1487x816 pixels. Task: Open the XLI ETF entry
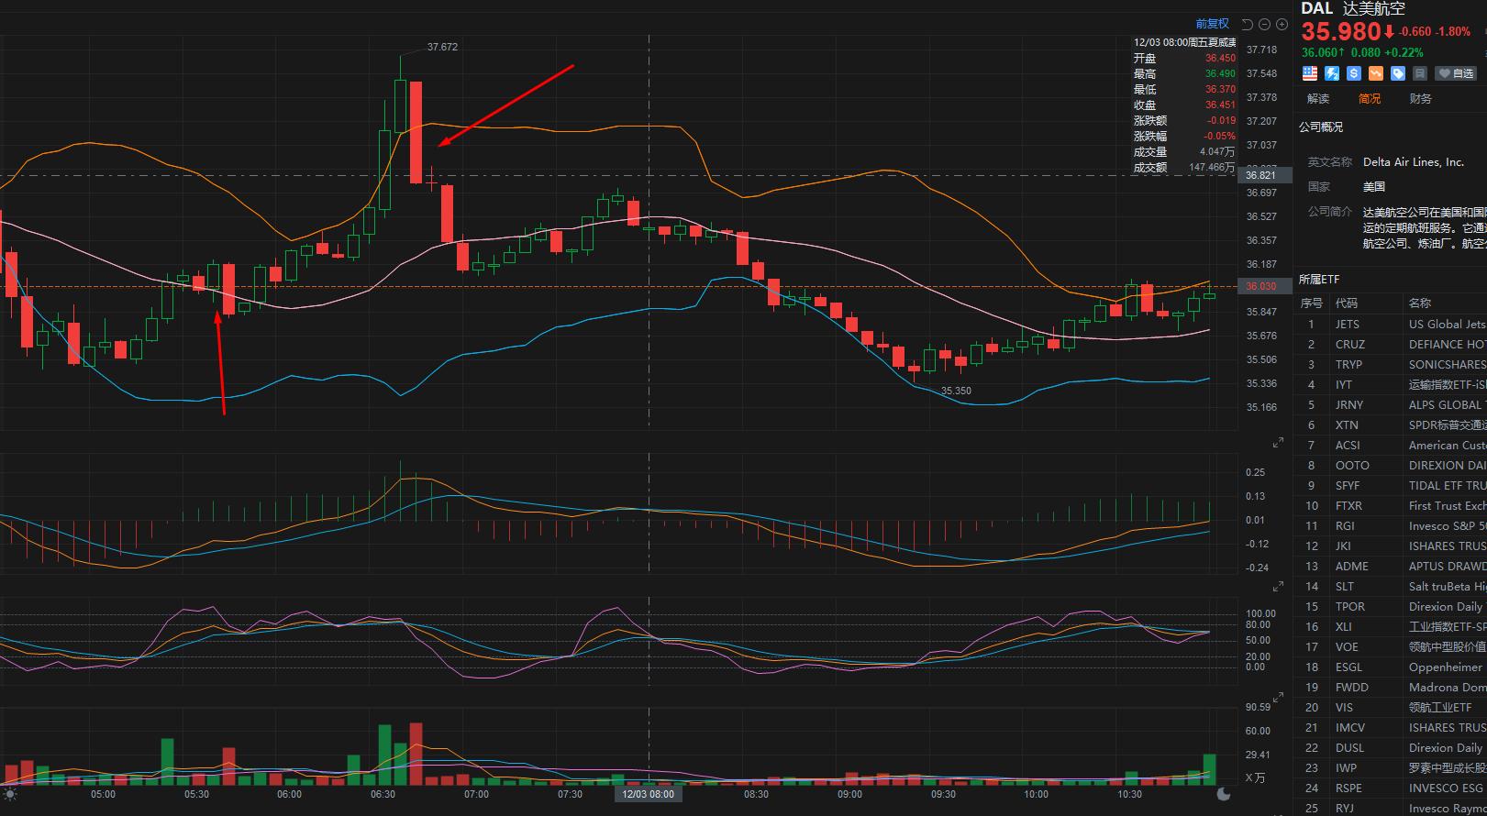tap(1391, 627)
